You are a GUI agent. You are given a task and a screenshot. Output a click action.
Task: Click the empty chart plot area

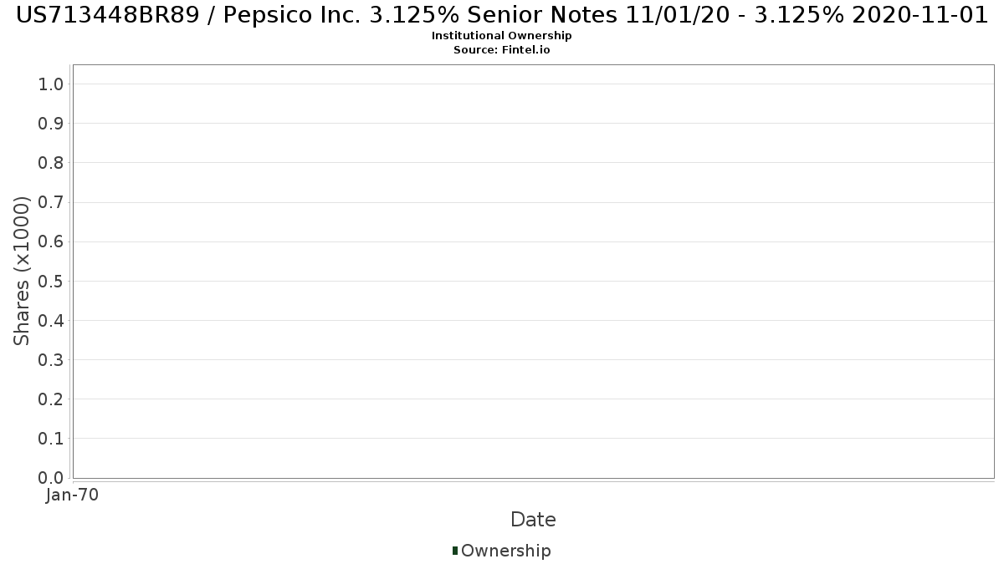point(533,271)
